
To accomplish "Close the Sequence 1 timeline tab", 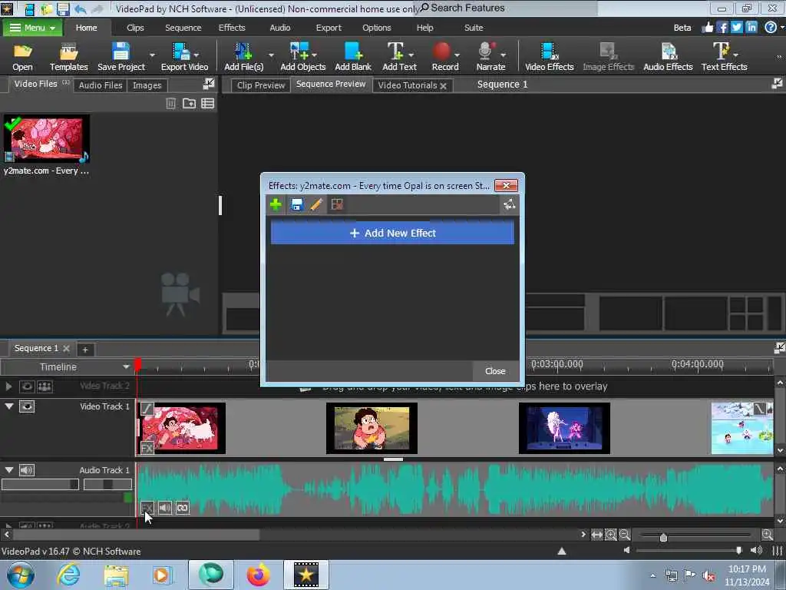I will tap(66, 348).
